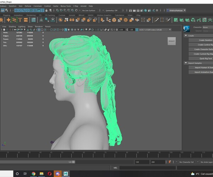The image size is (213, 177).
Task: Open the khalouihamzaa account dropdown
Action: click(x=176, y=10)
